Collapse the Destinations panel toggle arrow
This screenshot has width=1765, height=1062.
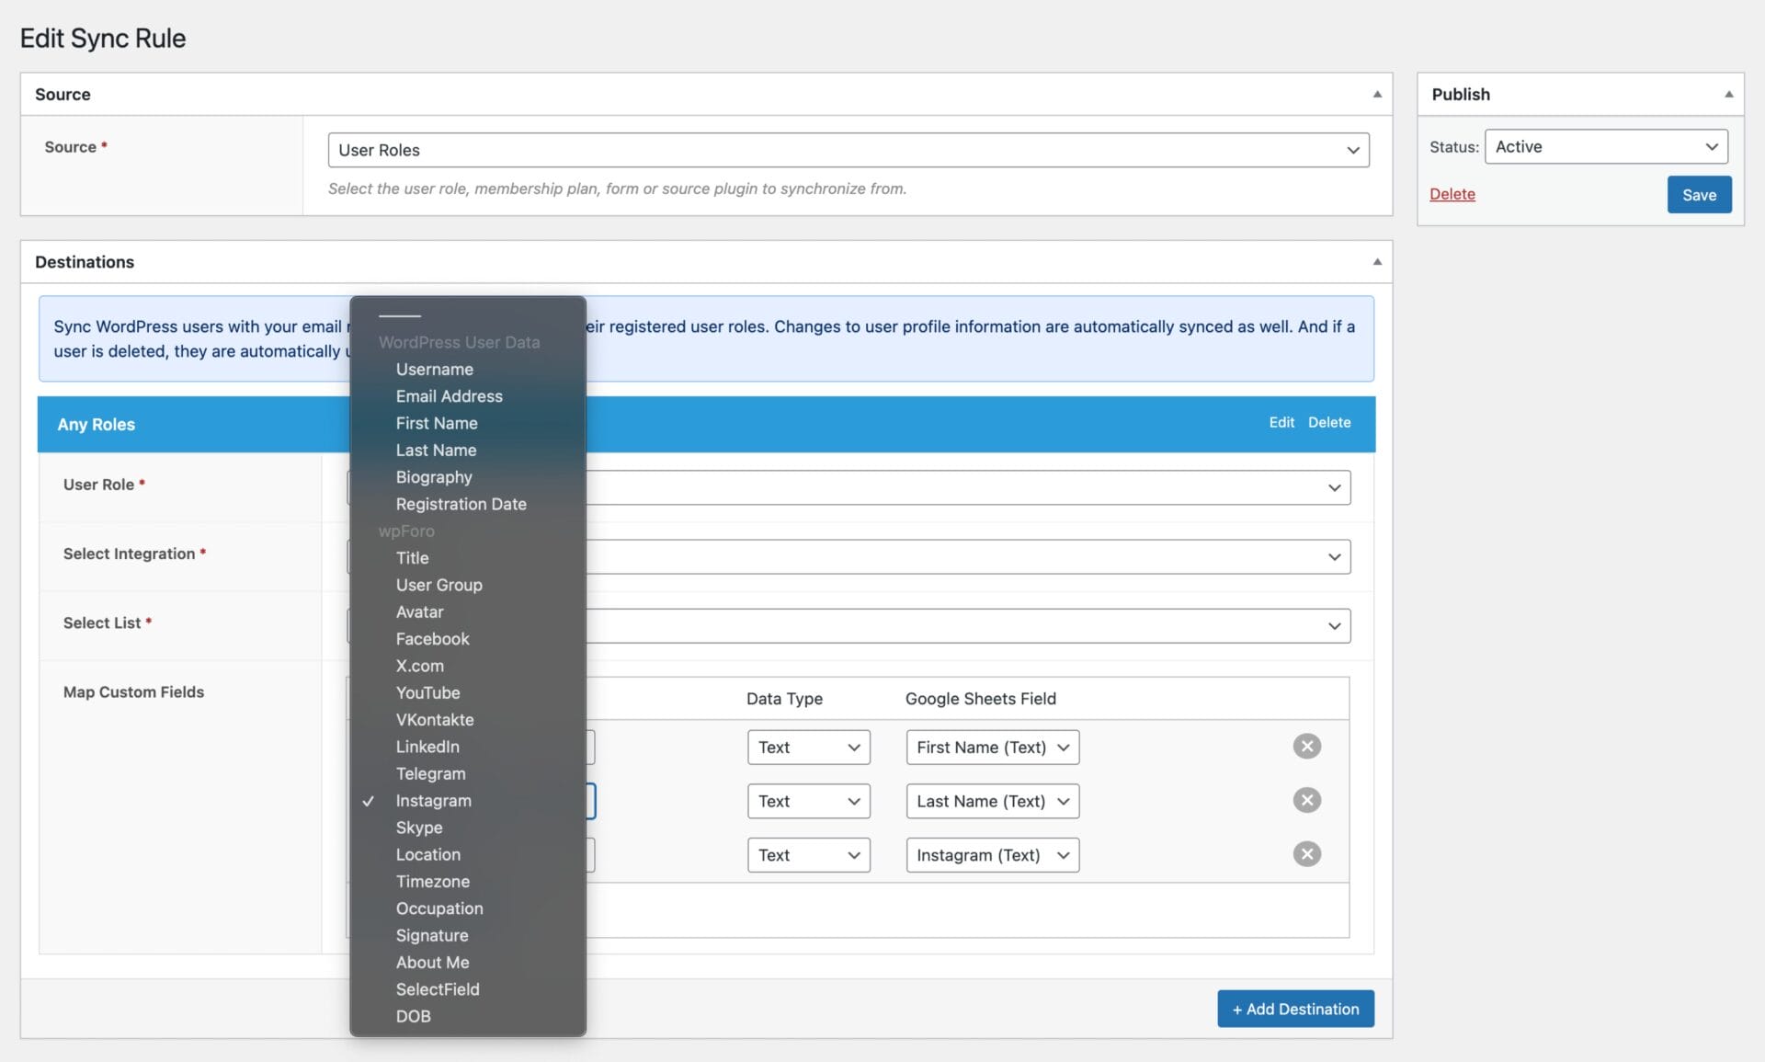point(1376,262)
